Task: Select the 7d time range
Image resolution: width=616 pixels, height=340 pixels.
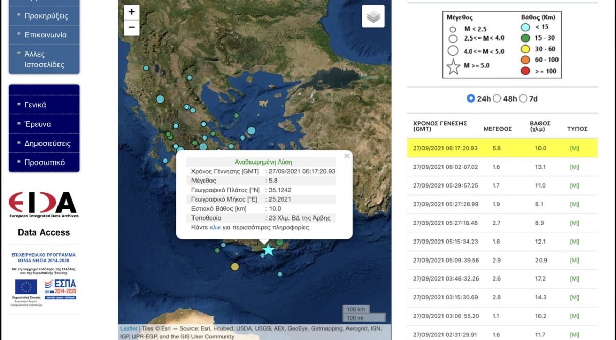Action: [523, 98]
